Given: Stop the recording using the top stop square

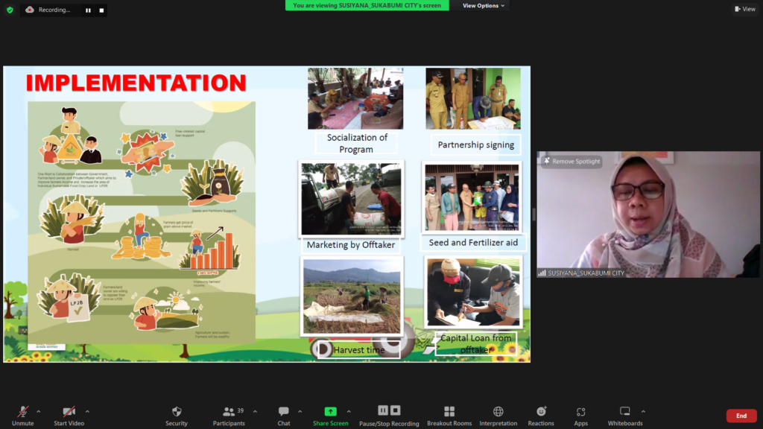Looking at the screenshot, I should (101, 10).
